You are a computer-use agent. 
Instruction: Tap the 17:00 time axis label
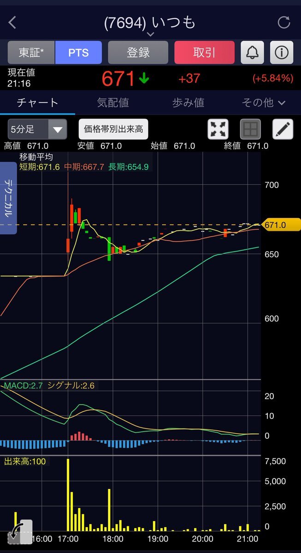click(68, 538)
